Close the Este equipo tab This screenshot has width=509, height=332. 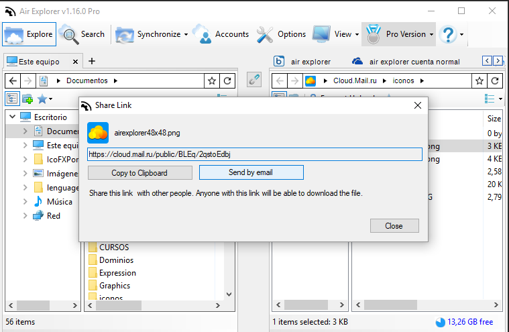point(75,62)
